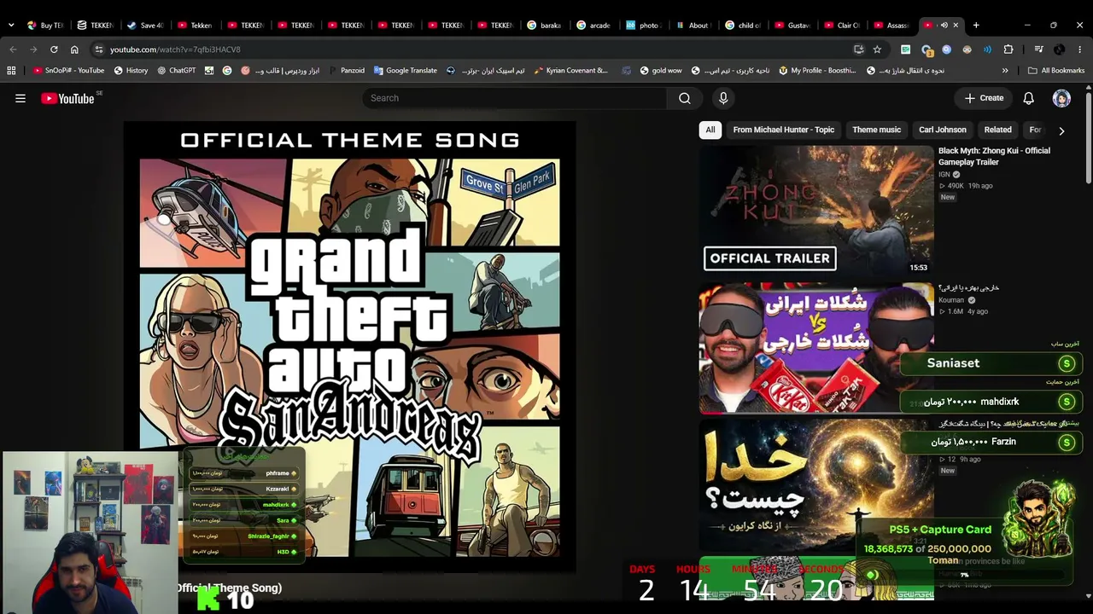Open YouTube notifications bell
The width and height of the screenshot is (1093, 614).
1029,98
